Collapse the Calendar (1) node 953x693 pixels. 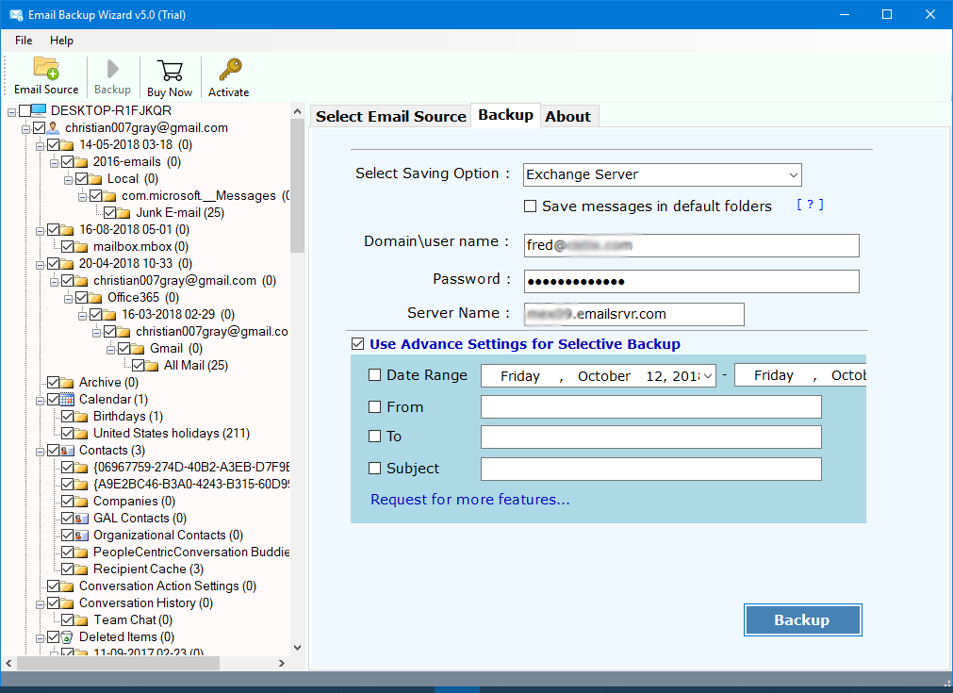click(x=41, y=401)
